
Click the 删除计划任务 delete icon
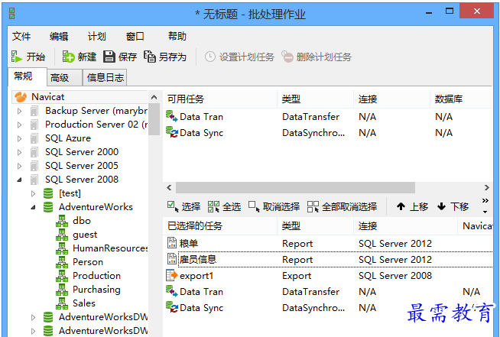point(287,57)
